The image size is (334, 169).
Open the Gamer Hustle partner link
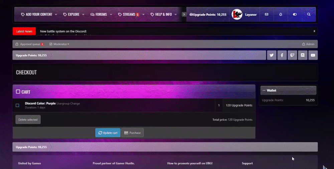(x=114, y=163)
